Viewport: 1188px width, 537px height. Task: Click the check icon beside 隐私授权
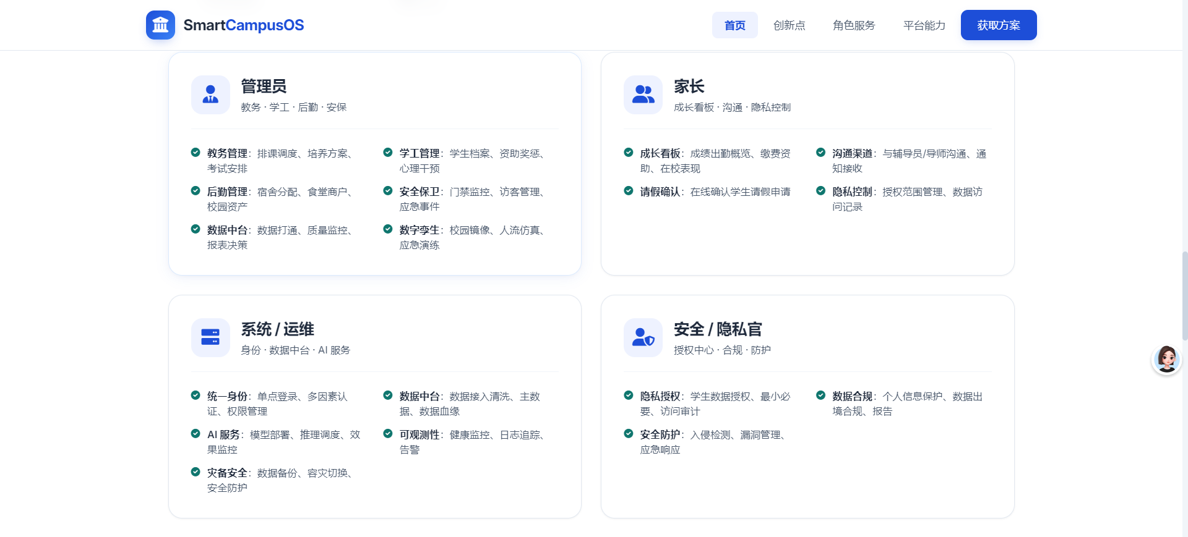point(629,395)
